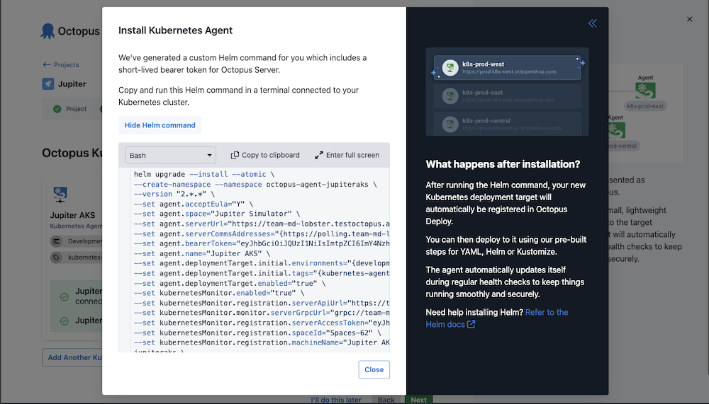The width and height of the screenshot is (709, 404).
Task: Click the Project step tab
Action: [x=70, y=109]
